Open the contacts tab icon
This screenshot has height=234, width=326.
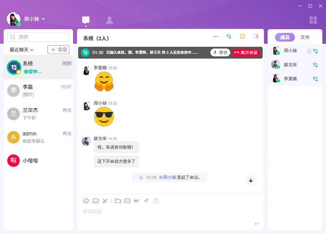tap(110, 20)
